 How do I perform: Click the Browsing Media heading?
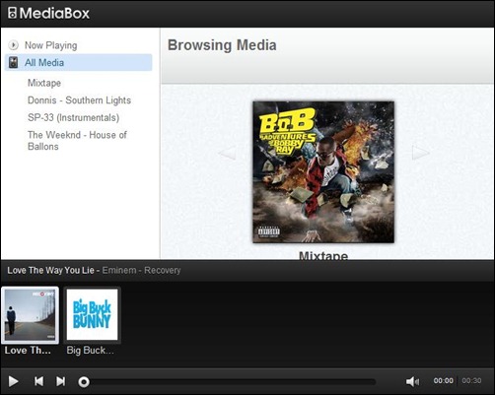[x=222, y=45]
